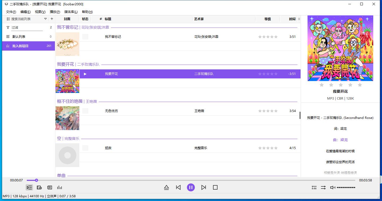Skip to the previous track
Viewport: 382px width, 201px height.
pyautogui.click(x=178, y=187)
